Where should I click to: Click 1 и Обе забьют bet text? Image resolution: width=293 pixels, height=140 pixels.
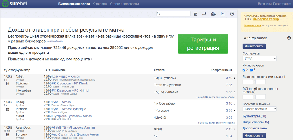[165, 104]
